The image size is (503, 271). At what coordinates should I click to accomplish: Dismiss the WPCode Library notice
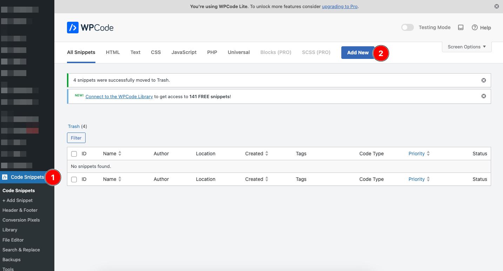tap(484, 96)
